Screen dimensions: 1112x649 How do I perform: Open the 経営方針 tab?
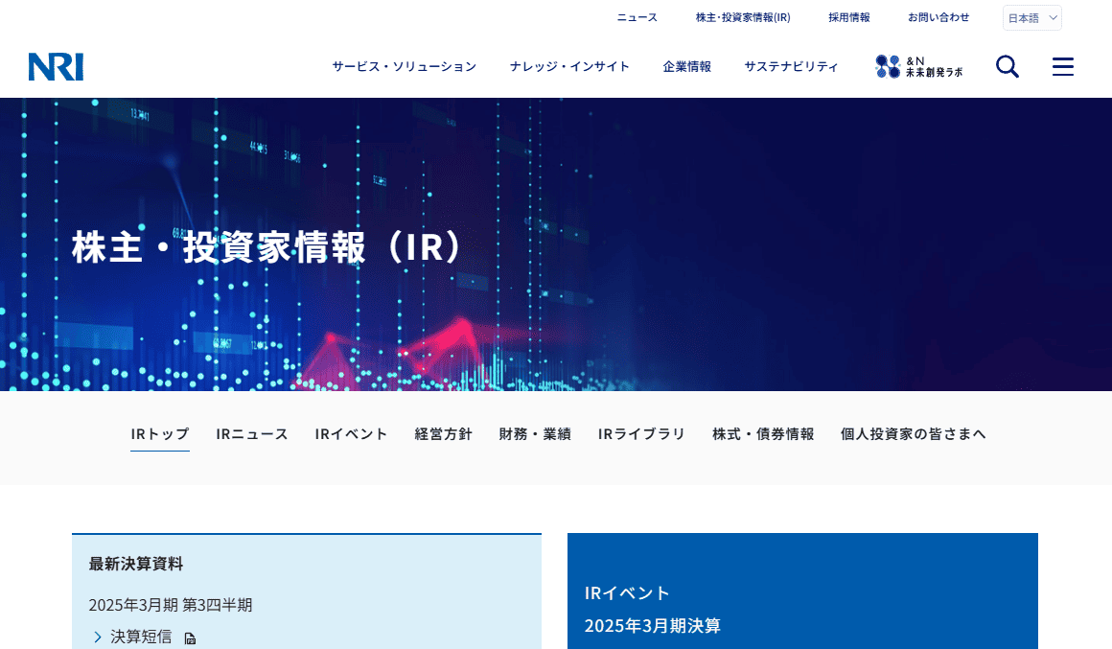coord(443,434)
